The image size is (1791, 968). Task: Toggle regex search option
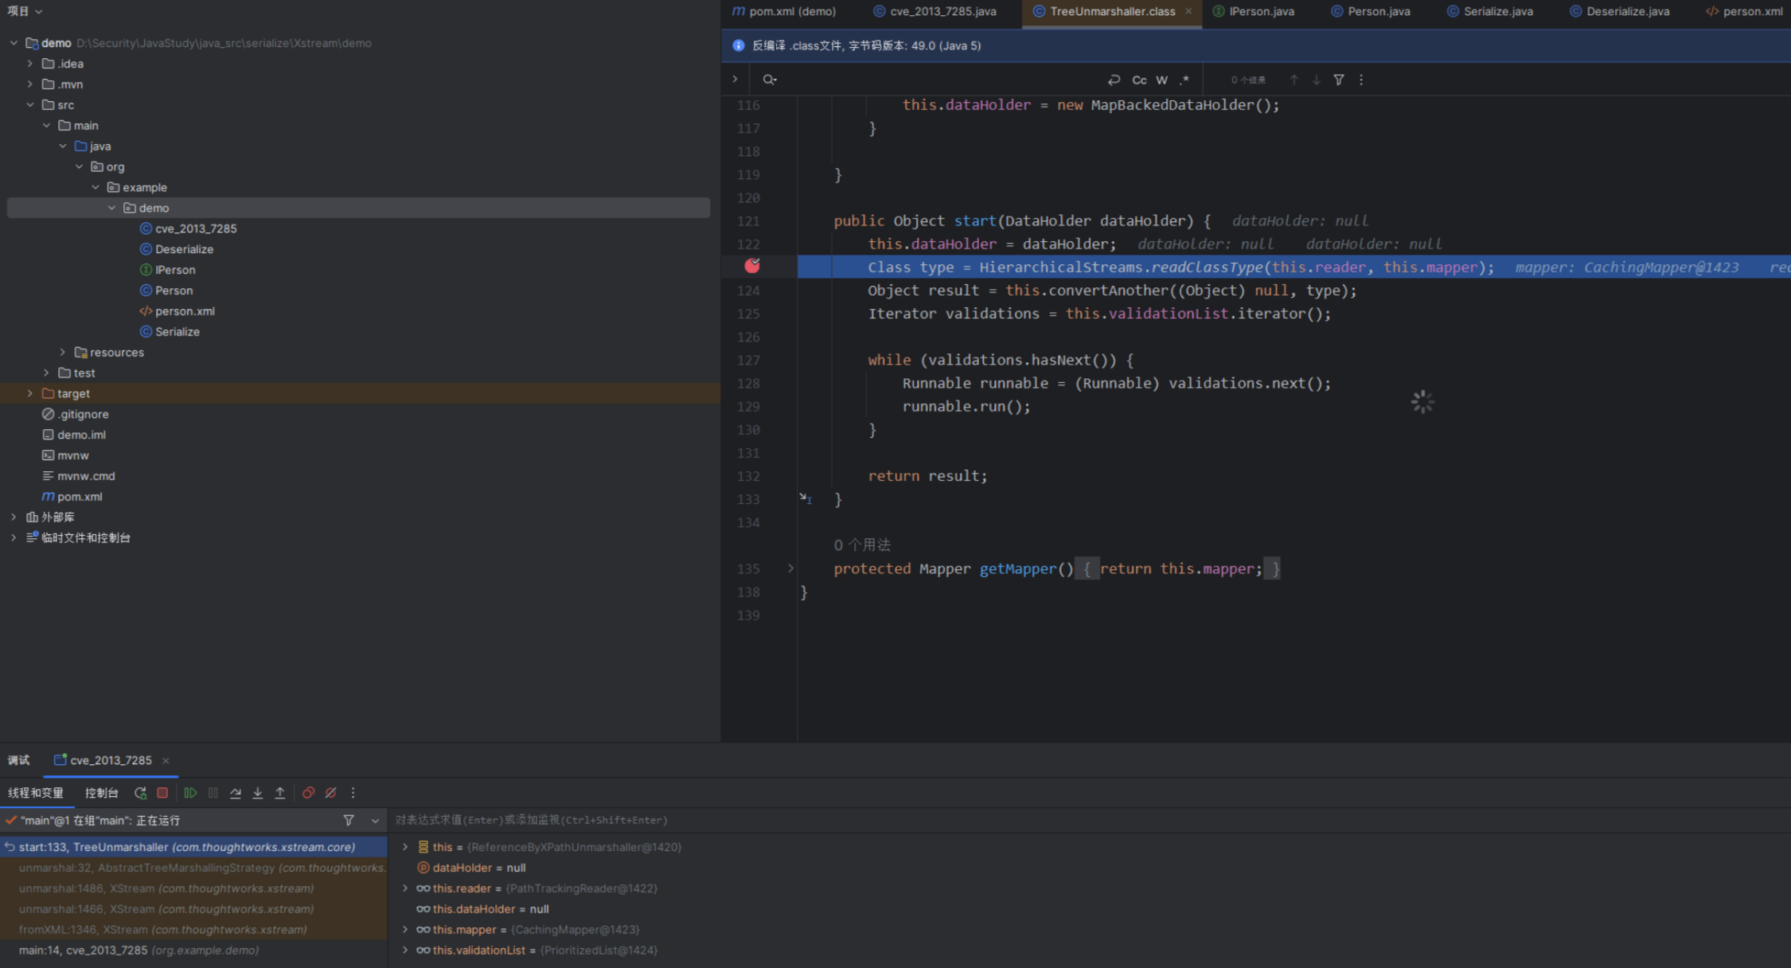pyautogui.click(x=1184, y=80)
